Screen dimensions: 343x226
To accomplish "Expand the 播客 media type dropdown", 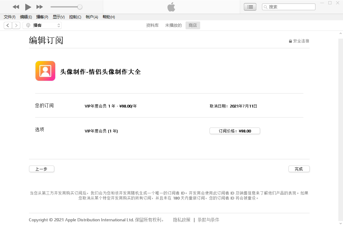I will click(42, 25).
